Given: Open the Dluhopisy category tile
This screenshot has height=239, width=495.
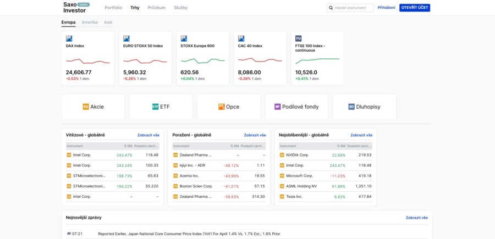Looking at the screenshot, I should point(364,107).
